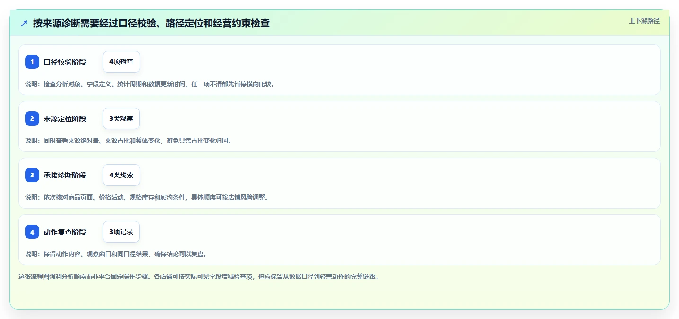Click the step 1 number badge

tap(32, 62)
